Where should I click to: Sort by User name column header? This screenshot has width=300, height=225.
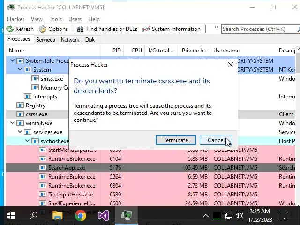click(243, 51)
